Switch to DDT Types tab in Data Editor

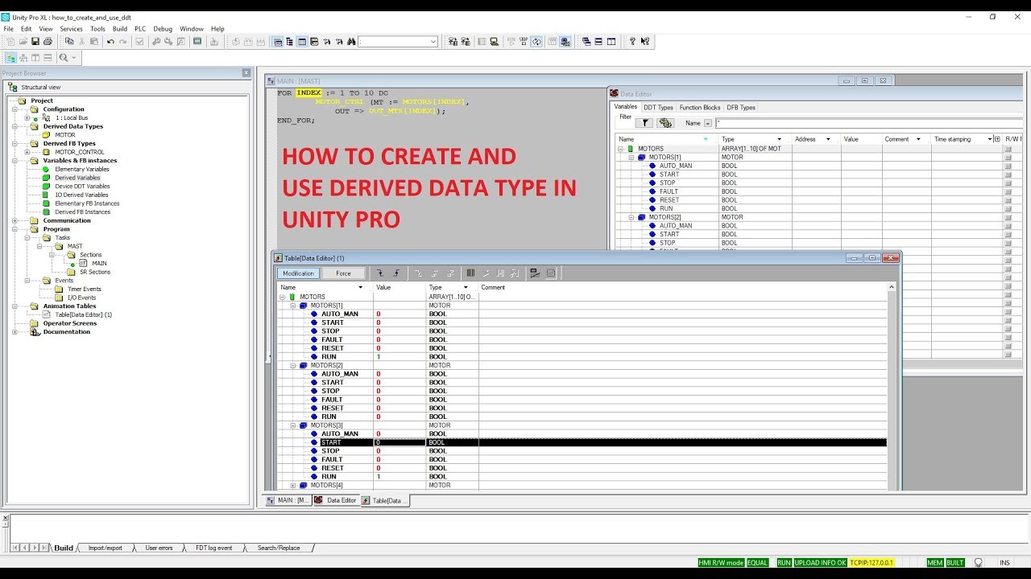pos(658,108)
